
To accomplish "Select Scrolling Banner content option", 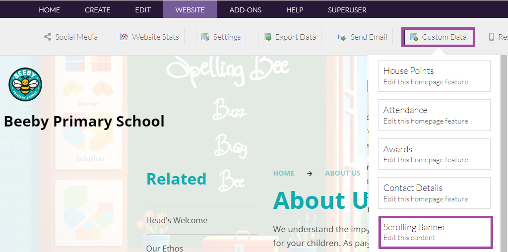I will (x=435, y=232).
